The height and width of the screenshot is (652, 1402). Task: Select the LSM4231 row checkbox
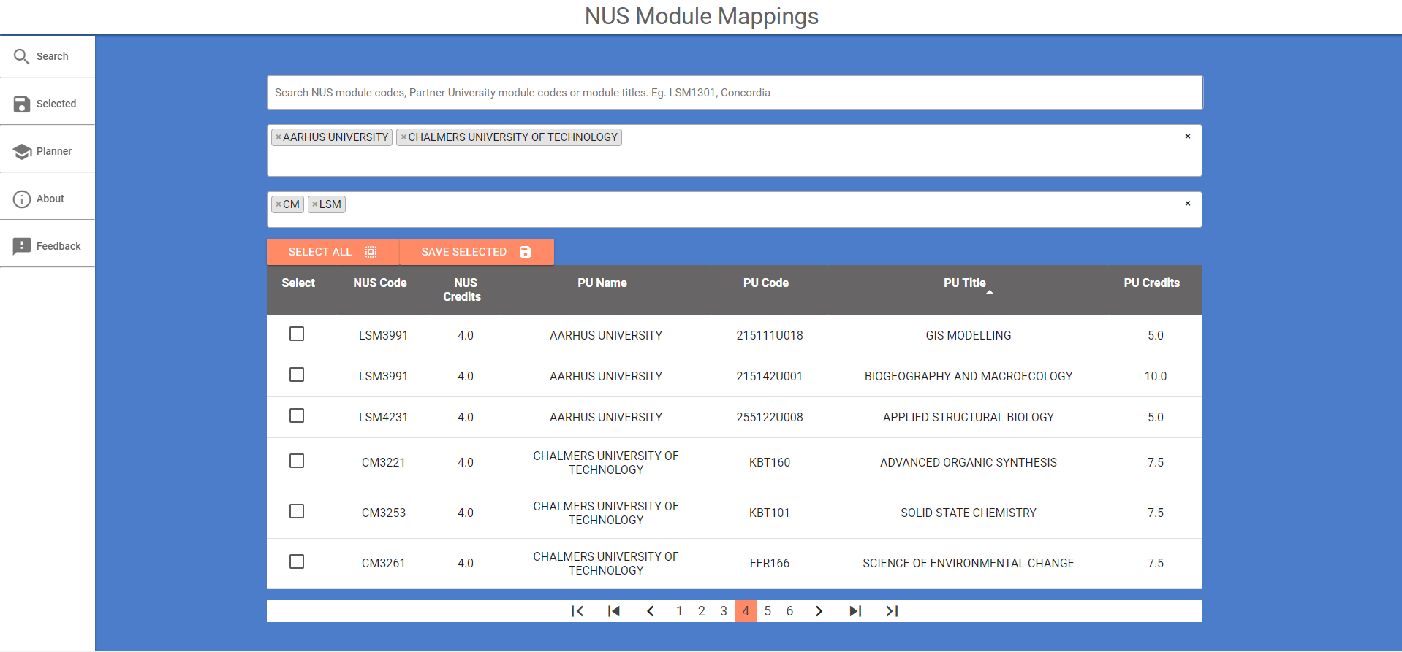pyautogui.click(x=297, y=415)
